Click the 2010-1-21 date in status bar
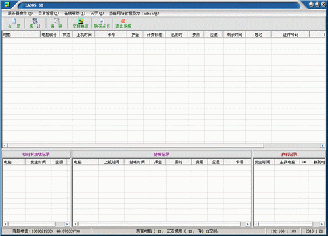Viewport: 328px width, 236px height. (314, 231)
